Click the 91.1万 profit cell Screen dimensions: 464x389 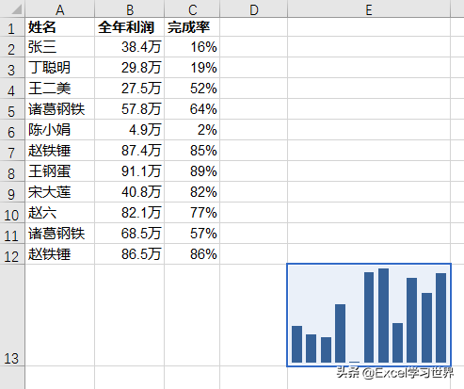(x=129, y=171)
